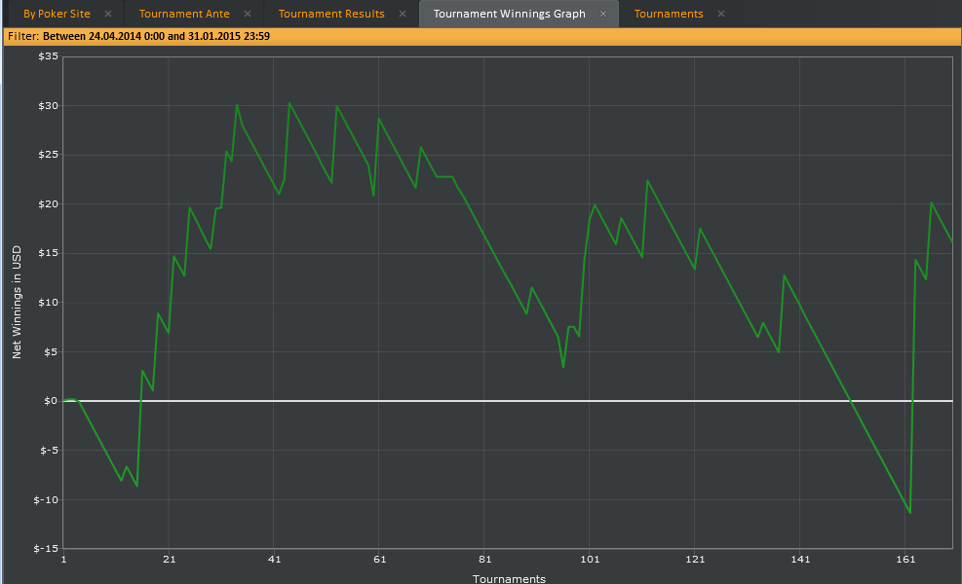The height and width of the screenshot is (584, 962).
Task: Switch to the Tournaments tab
Action: click(x=669, y=14)
